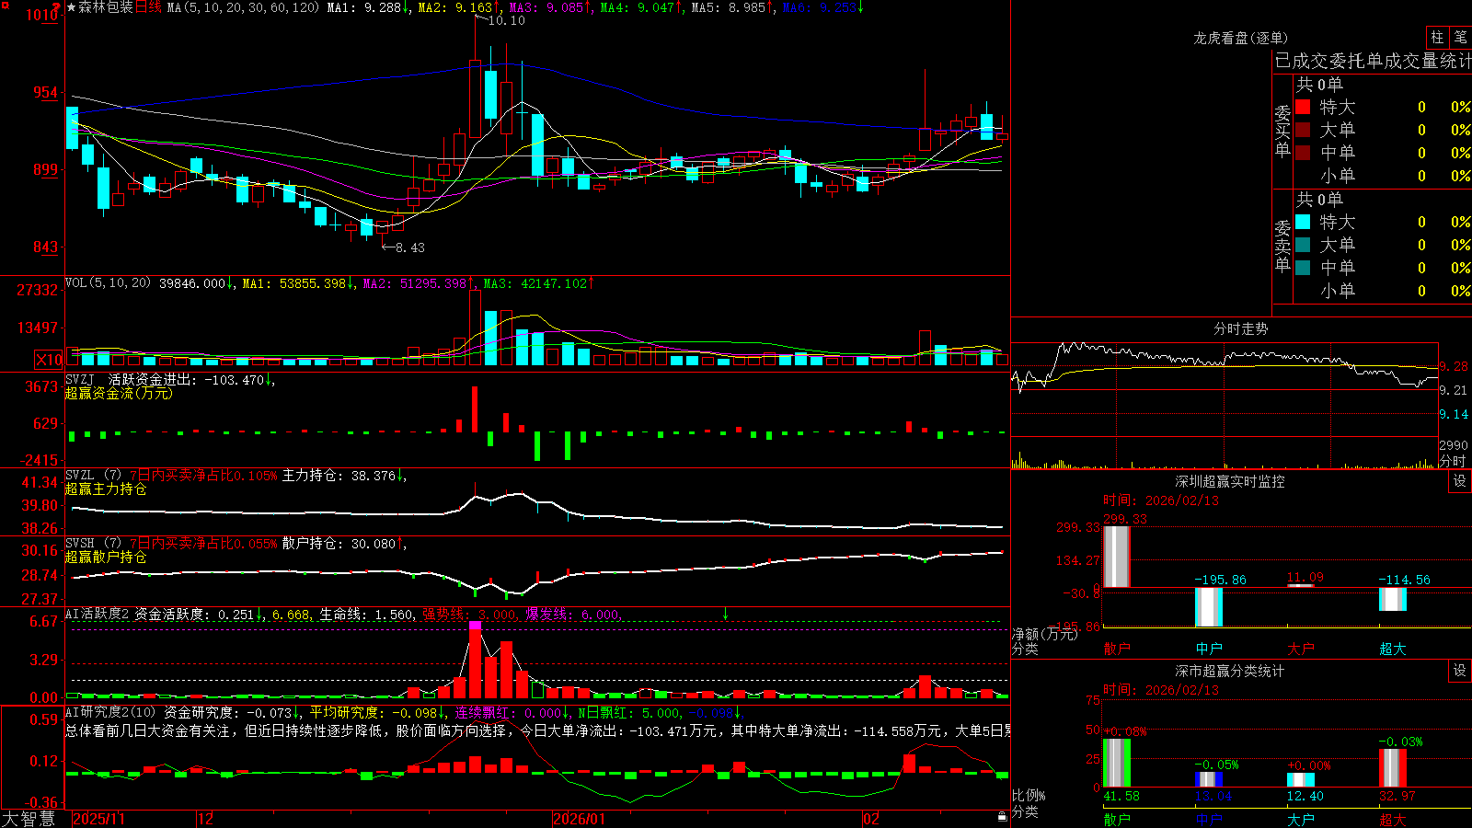
Task: Switch to 柱 bar display mode
Action: coord(1437,37)
